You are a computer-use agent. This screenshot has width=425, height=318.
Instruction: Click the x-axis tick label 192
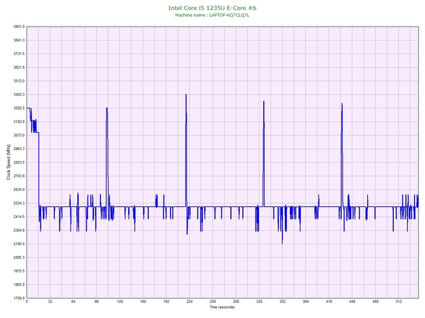pos(166,302)
